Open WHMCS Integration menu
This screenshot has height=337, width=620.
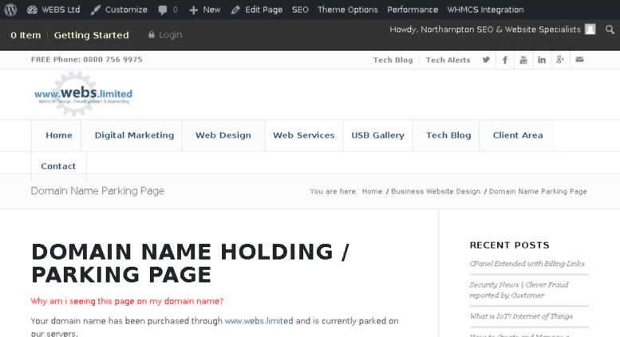click(485, 10)
